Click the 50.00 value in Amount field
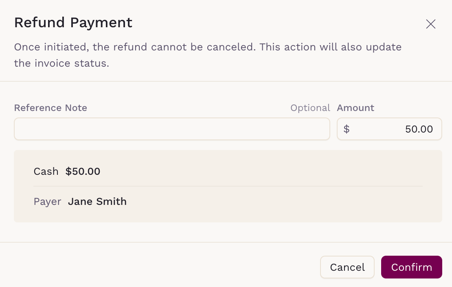 (x=419, y=129)
